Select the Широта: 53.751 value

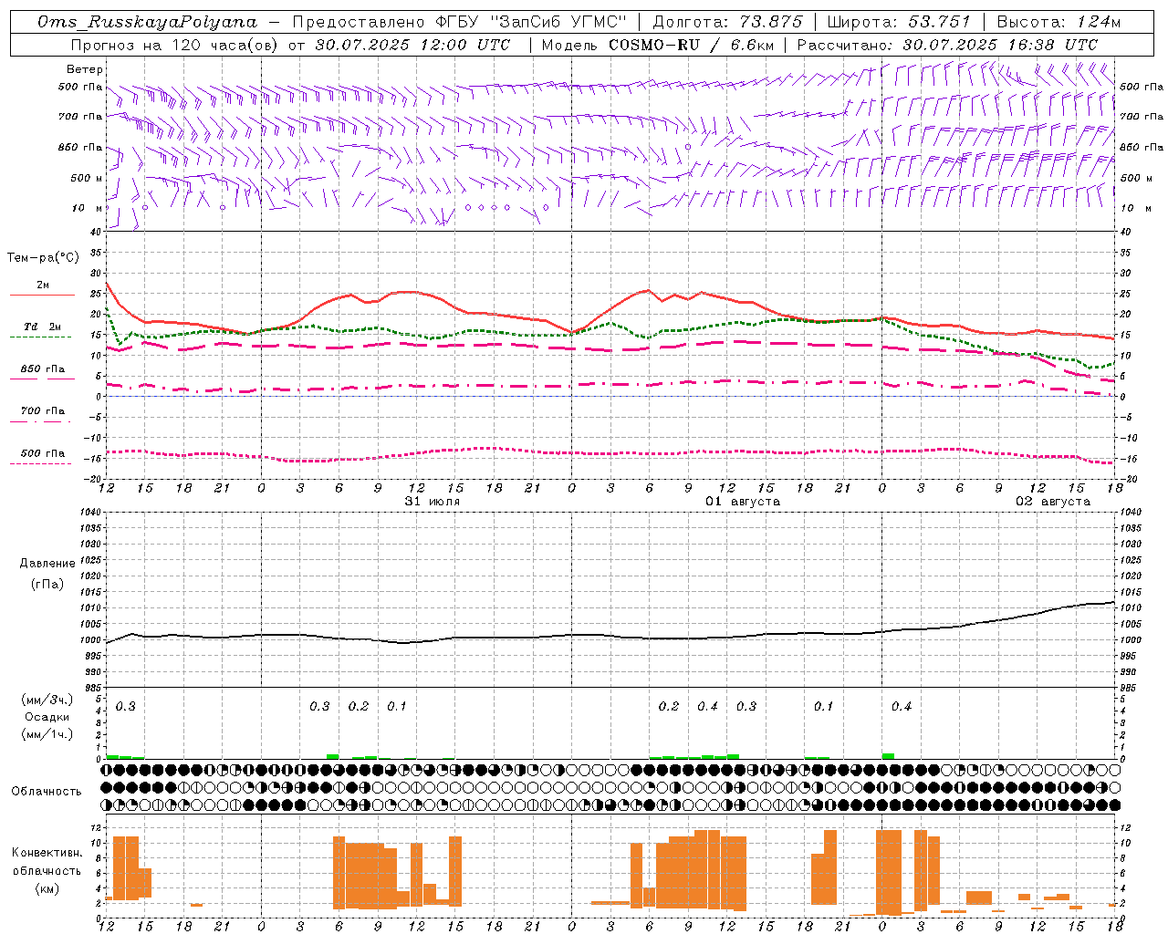click(899, 22)
